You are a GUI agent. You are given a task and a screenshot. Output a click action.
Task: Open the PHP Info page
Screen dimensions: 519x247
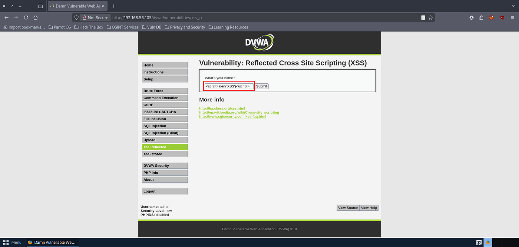[x=165, y=173]
